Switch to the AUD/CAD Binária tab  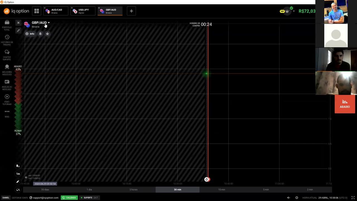point(55,11)
